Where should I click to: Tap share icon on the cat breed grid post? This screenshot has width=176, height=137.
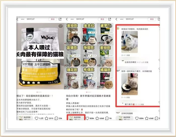point(110,19)
